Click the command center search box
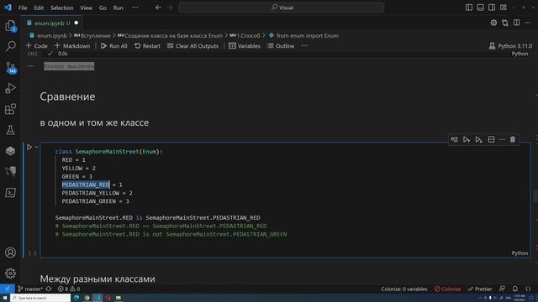 [x=282, y=8]
